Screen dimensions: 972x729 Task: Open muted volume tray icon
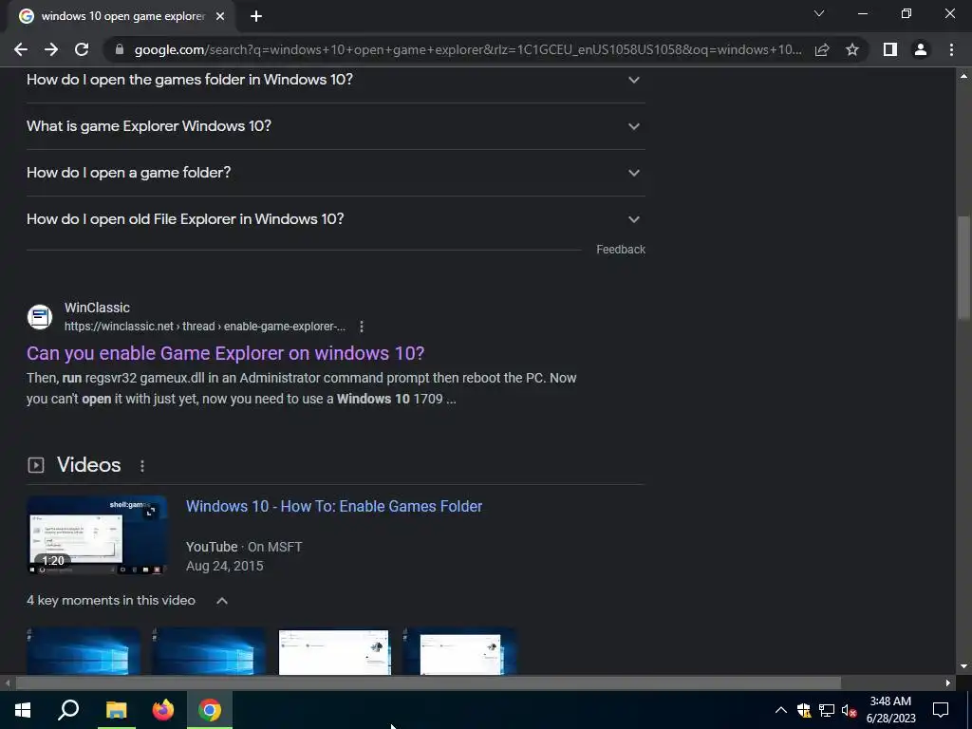click(x=850, y=710)
